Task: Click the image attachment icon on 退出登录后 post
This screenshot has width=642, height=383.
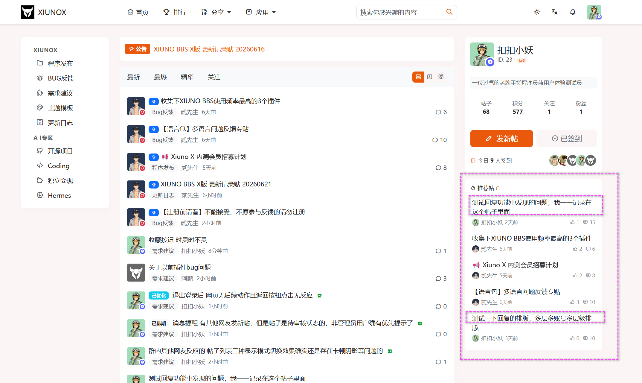Action: point(319,296)
